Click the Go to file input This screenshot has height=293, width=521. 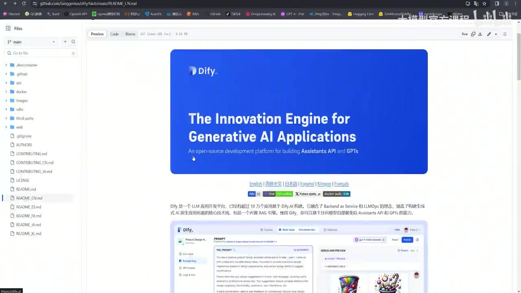[41, 53]
